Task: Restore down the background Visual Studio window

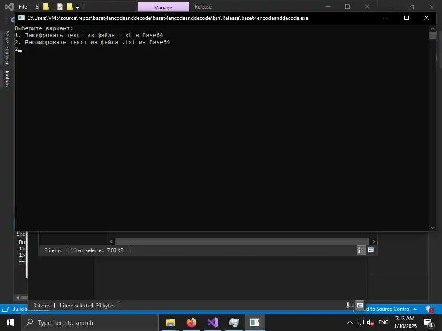Action: [412, 7]
